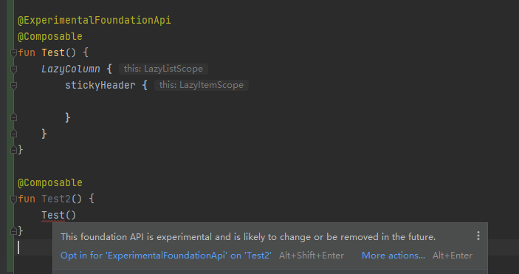Collapse the stickyHeader block fold marker

pos(13,85)
